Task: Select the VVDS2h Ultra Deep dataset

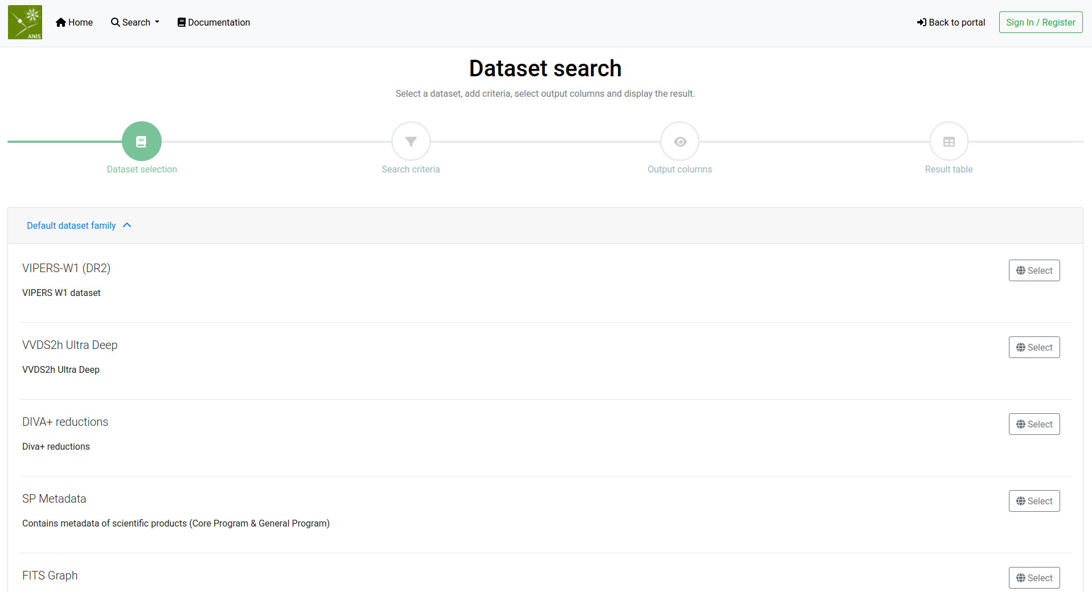Action: pos(1034,347)
